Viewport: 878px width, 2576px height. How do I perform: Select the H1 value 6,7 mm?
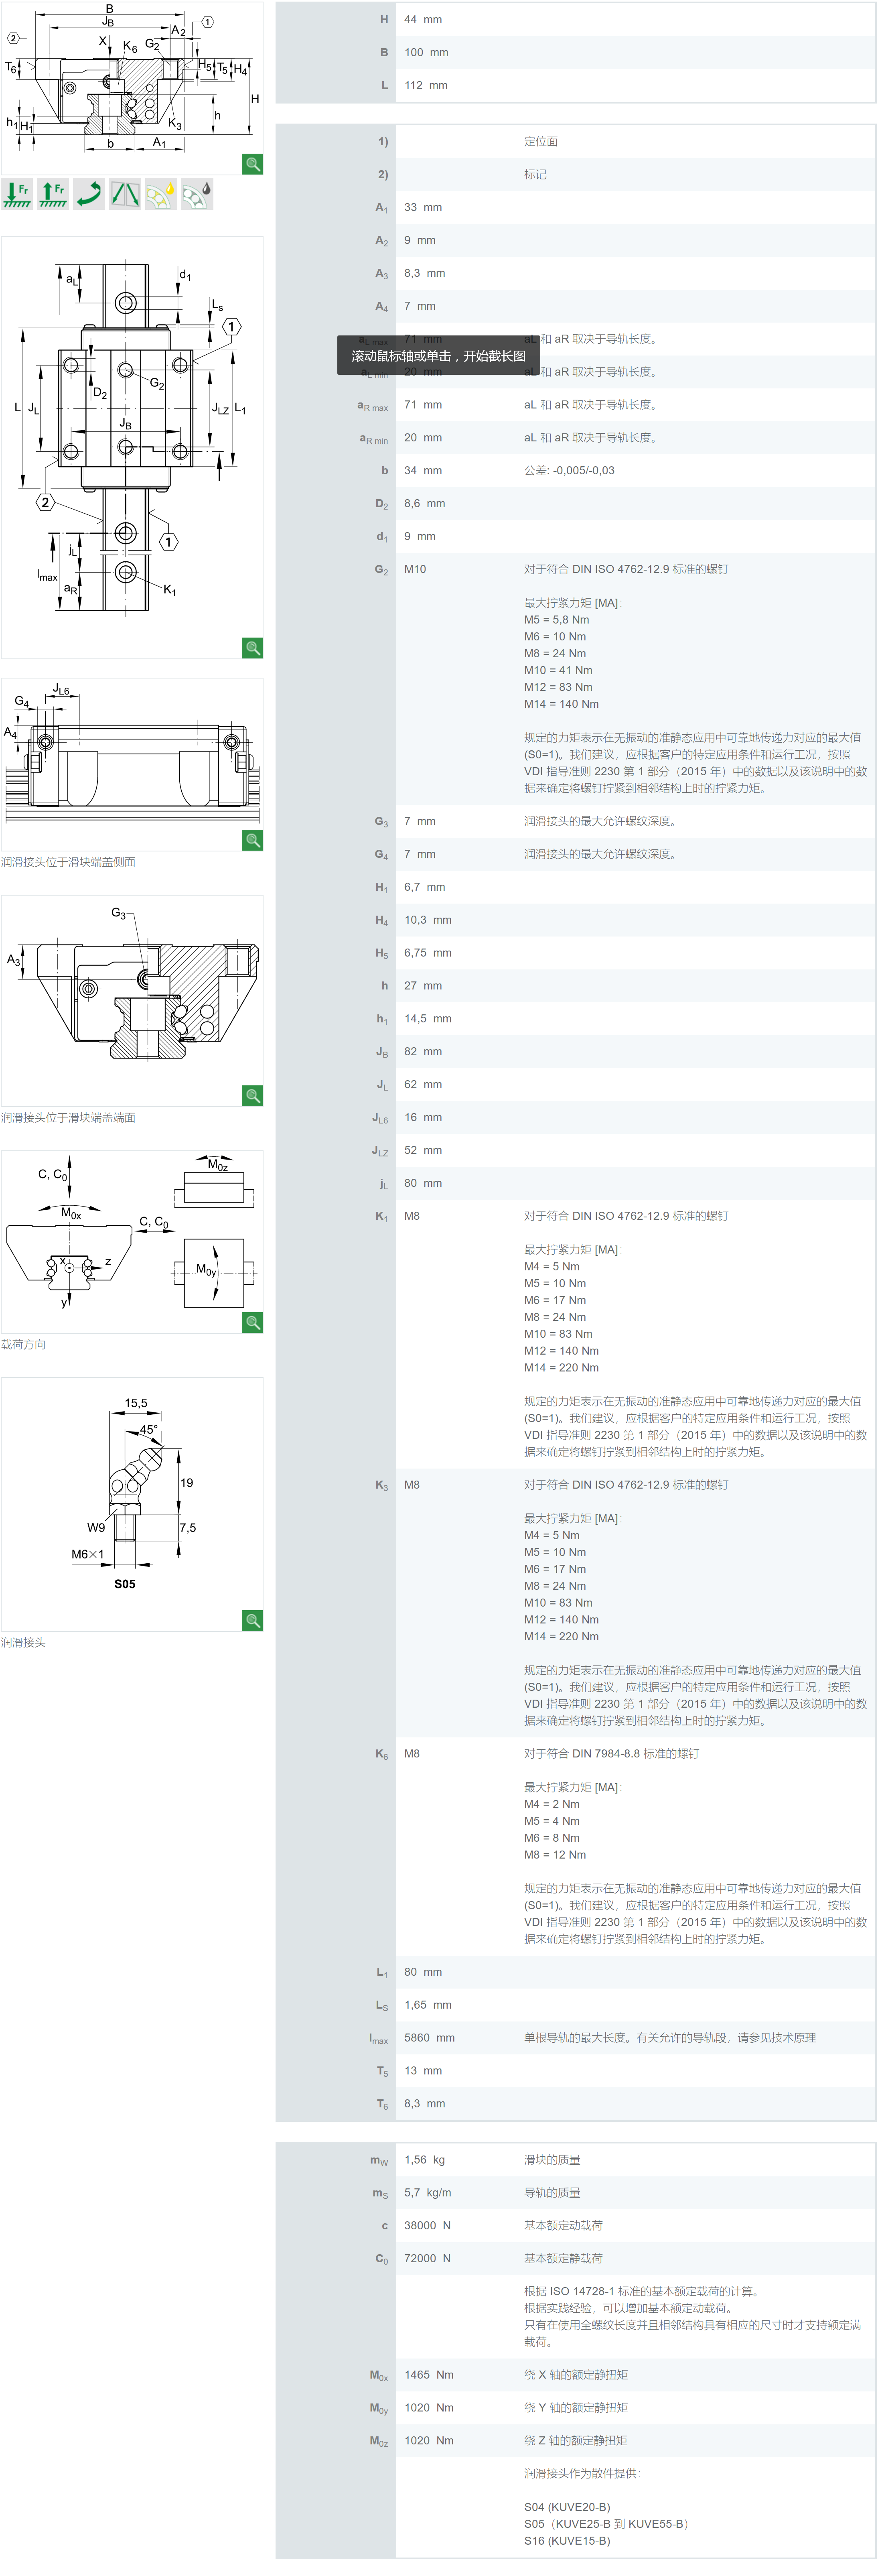tap(425, 887)
